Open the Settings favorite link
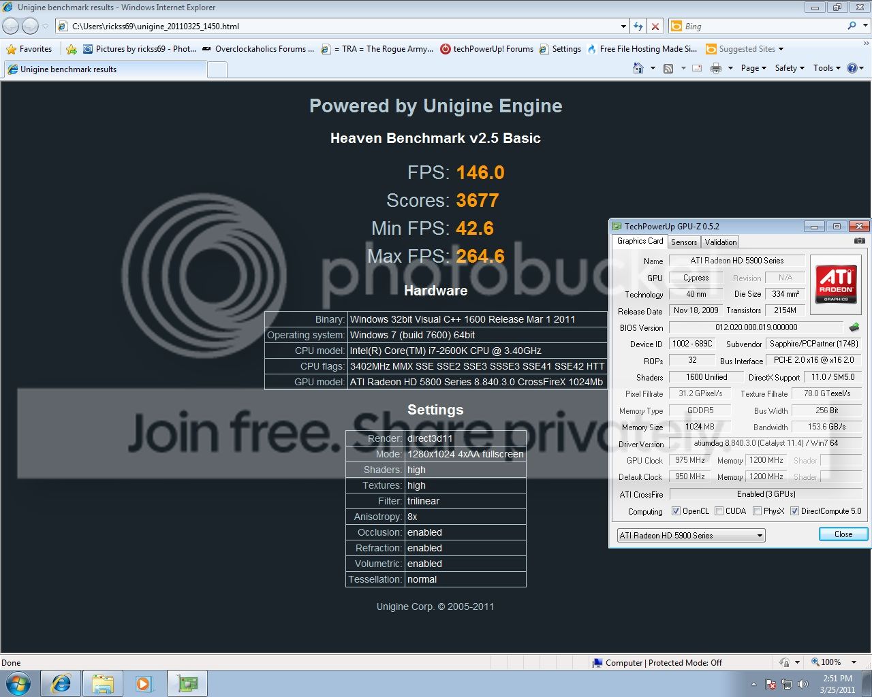Viewport: 872px width, 697px height. pyautogui.click(x=560, y=49)
